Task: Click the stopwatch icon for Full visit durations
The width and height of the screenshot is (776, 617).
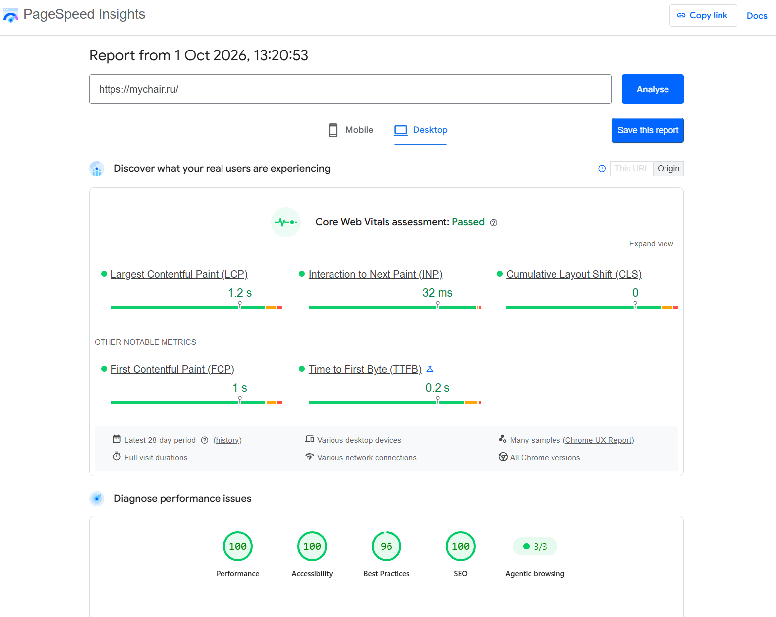Action: tap(117, 456)
